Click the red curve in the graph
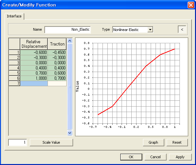 136,77
